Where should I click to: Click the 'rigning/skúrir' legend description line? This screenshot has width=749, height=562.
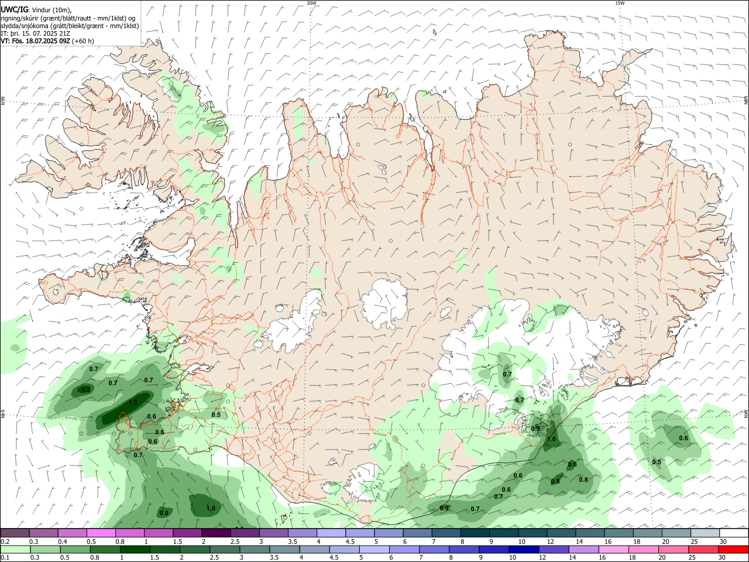pyautogui.click(x=68, y=18)
